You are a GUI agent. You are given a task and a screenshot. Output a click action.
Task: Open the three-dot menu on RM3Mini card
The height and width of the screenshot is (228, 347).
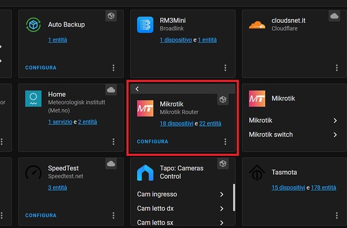click(x=225, y=68)
